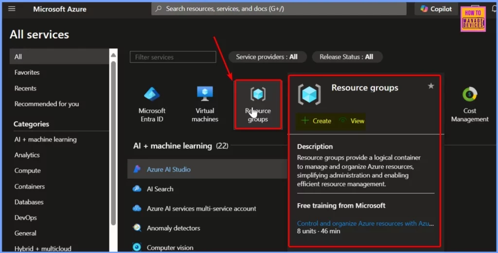The width and height of the screenshot is (498, 253).
Task: Open the hamburger portal menu
Action: click(x=12, y=9)
